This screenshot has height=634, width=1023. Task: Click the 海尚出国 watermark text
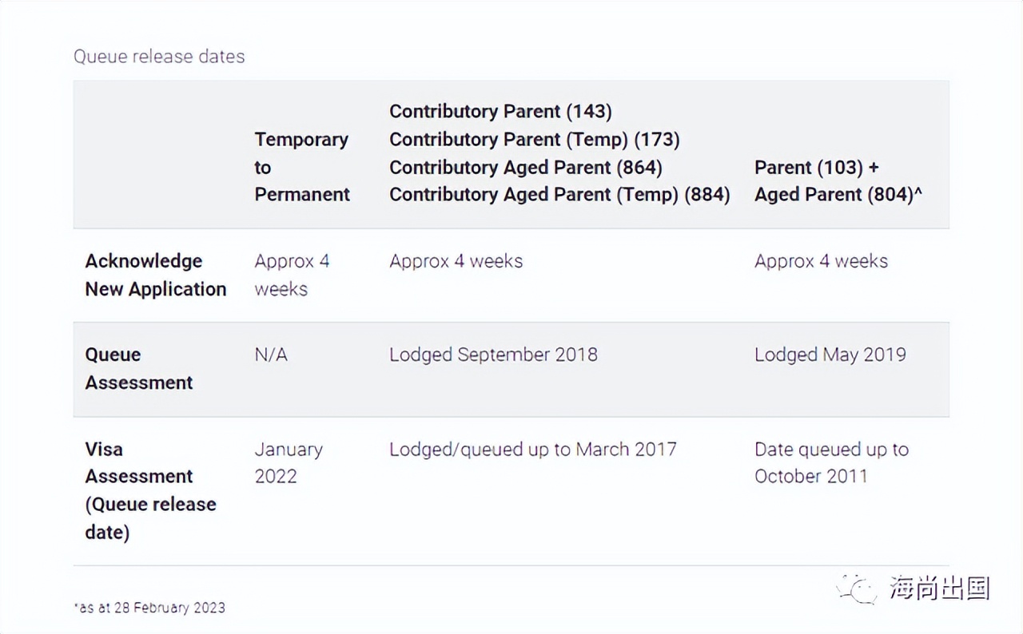click(x=940, y=589)
